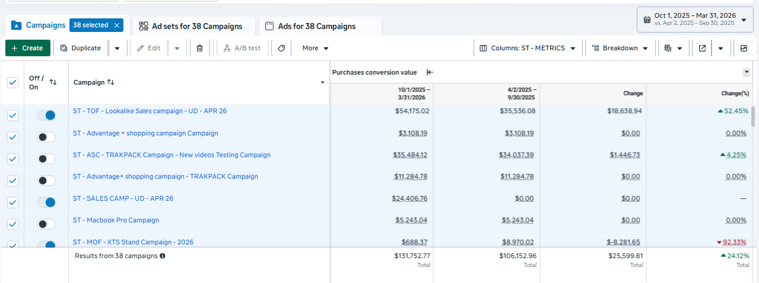Click the Campaigns folder icon
This screenshot has width=759, height=283.
click(17, 25)
